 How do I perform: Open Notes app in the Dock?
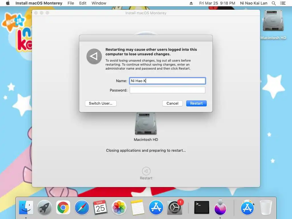(x=137, y=208)
